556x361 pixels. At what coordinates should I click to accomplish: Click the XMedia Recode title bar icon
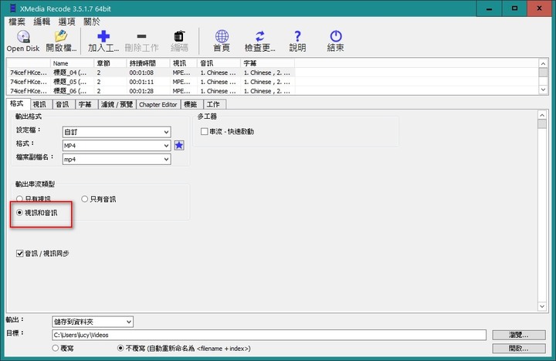[x=13, y=8]
